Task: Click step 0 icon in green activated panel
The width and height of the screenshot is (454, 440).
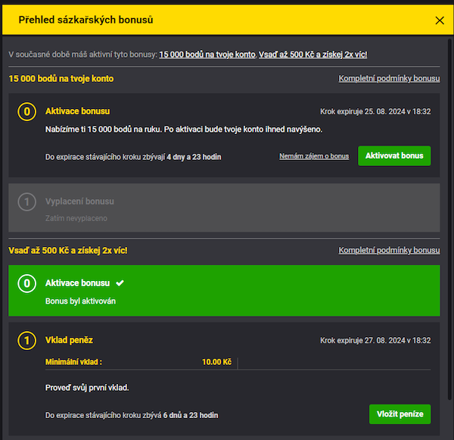Action: (27, 283)
